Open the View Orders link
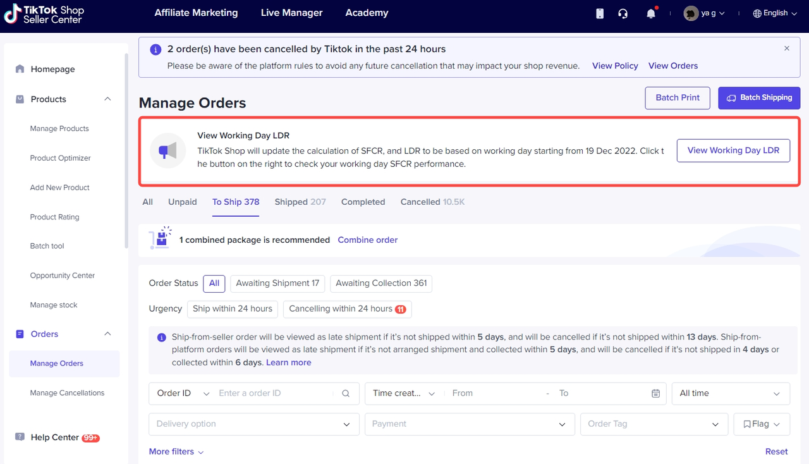809x464 pixels. [x=673, y=66]
